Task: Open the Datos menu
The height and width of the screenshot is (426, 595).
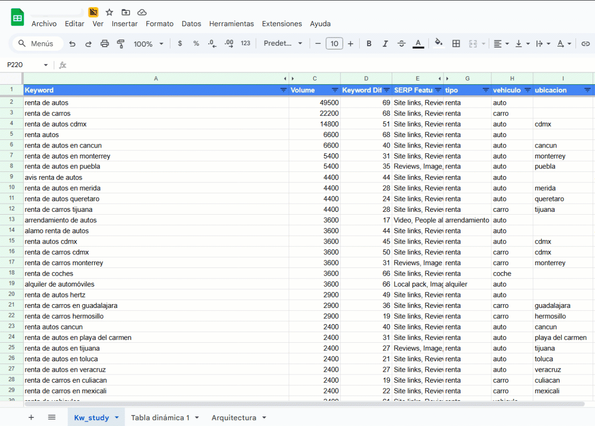Action: 191,24
